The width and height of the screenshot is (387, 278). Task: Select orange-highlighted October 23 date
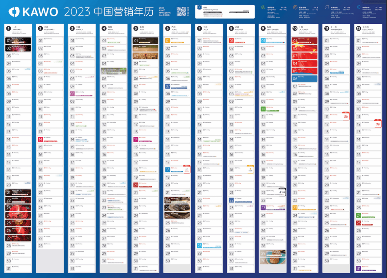(x=295, y=208)
